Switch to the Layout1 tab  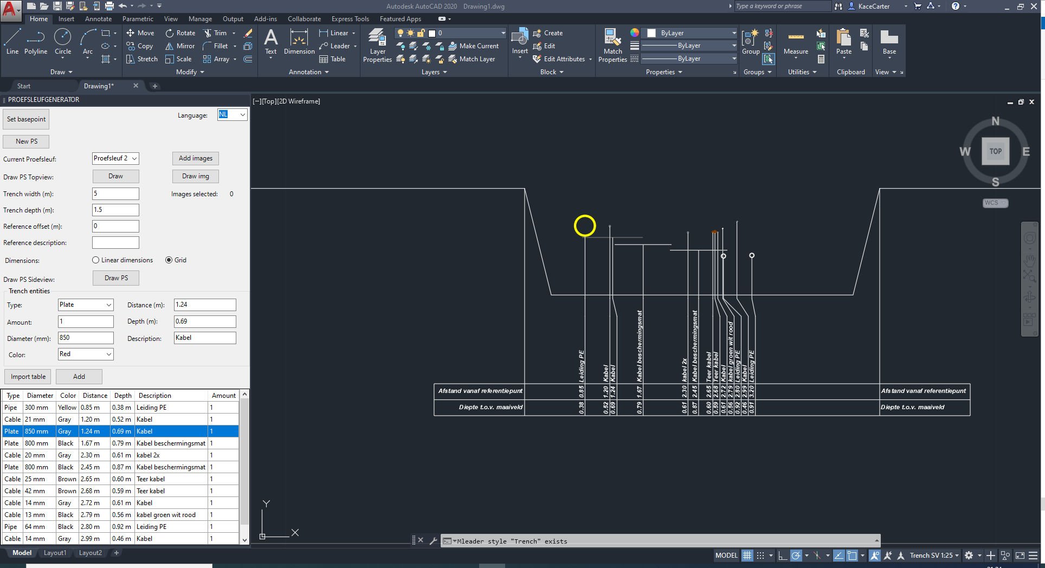pyautogui.click(x=55, y=553)
